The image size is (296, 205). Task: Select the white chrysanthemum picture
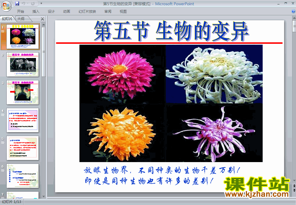coord(214,74)
